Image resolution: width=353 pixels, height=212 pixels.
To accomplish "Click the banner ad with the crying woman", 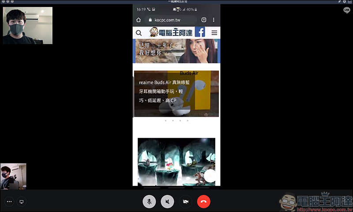I will 176,51.
